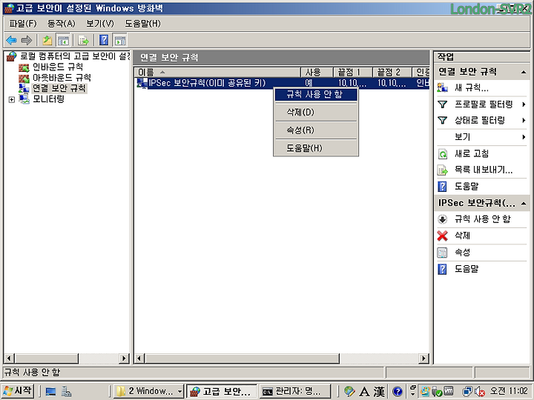Image resolution: width=534 pixels, height=400 pixels.
Task: Click rules list horizontal scrollbar thumb
Action: 242,359
